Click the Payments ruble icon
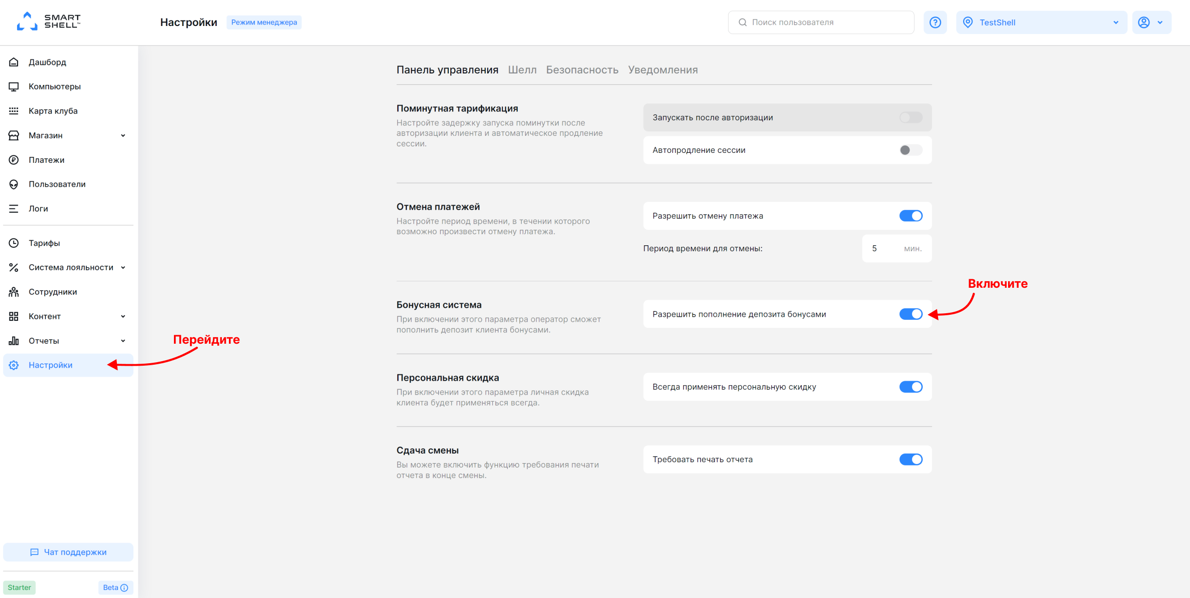Viewport: 1190px width, 598px height. [x=14, y=160]
